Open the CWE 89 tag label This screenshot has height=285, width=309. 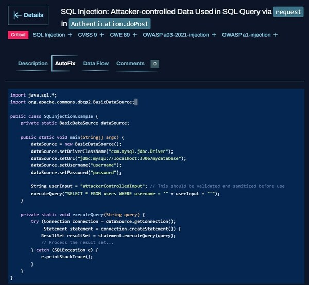pos(119,35)
